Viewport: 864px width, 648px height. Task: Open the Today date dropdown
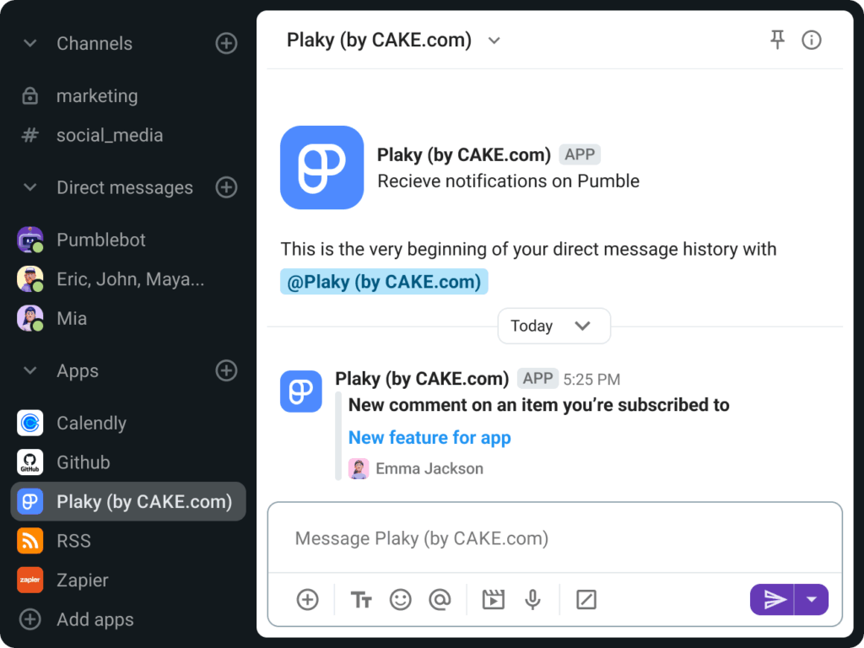553,327
